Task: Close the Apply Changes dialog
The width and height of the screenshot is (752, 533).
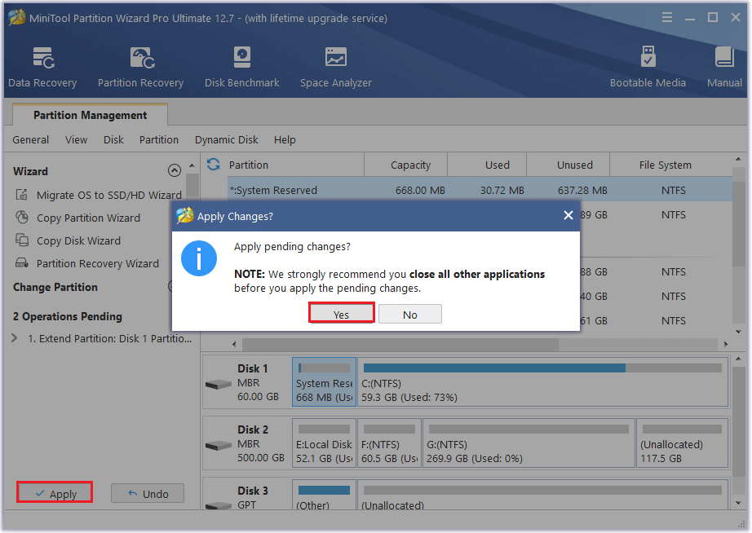Action: (568, 216)
